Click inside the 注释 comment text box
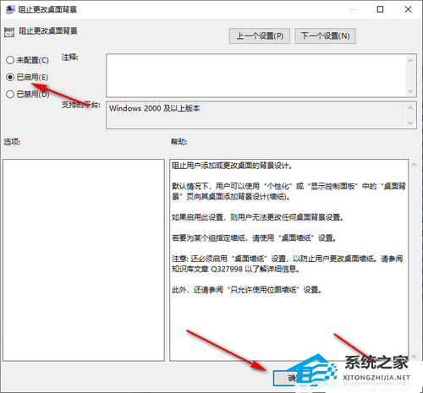This screenshot has height=393, width=423. pyautogui.click(x=256, y=75)
